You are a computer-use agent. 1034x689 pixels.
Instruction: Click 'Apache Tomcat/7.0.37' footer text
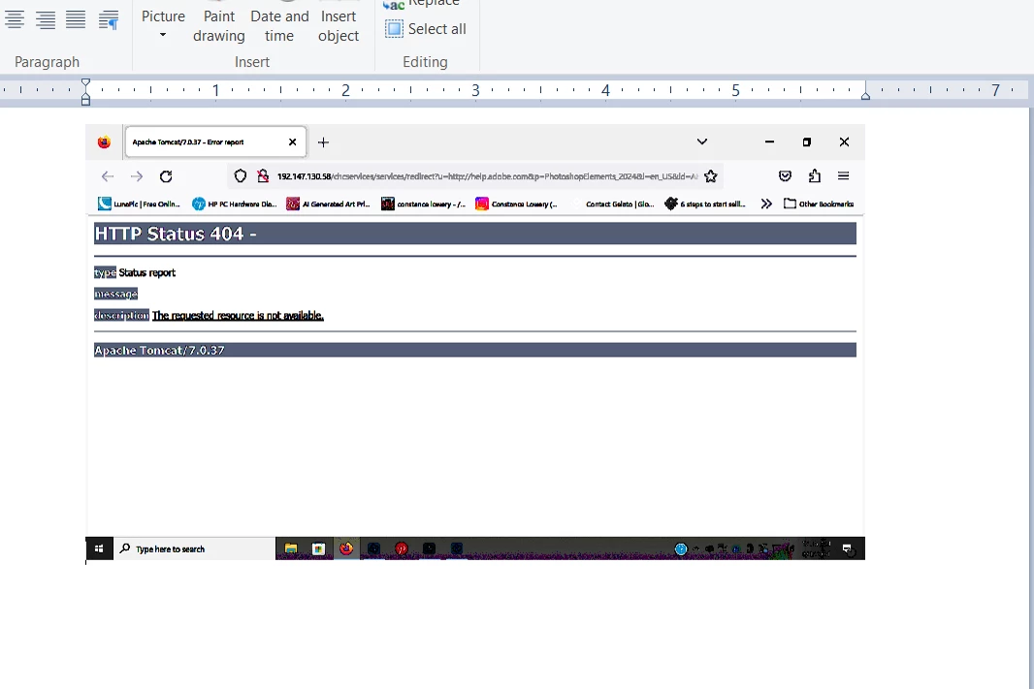160,351
